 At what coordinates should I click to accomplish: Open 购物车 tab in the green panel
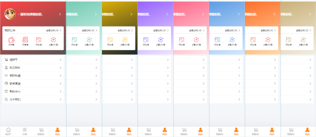coord(77,131)
